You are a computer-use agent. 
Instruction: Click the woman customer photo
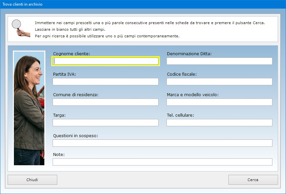click(29, 108)
